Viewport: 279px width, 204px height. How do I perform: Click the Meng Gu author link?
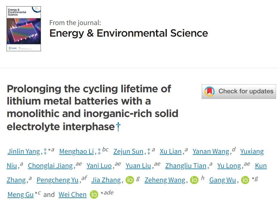click(x=21, y=194)
